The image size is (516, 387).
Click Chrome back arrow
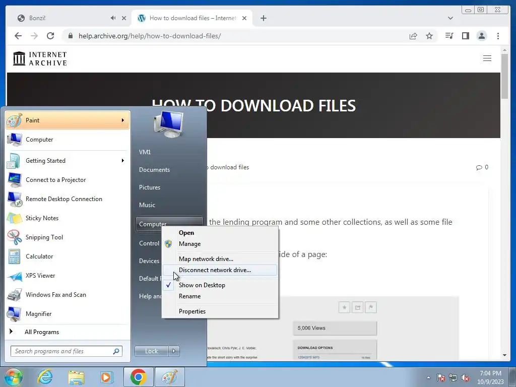(18, 36)
